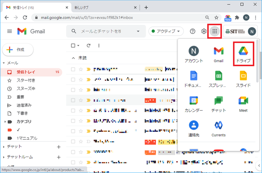Image resolution: width=262 pixels, height=173 pixels.
Task: Select the 受信トレイ folder
Action: tap(31, 72)
